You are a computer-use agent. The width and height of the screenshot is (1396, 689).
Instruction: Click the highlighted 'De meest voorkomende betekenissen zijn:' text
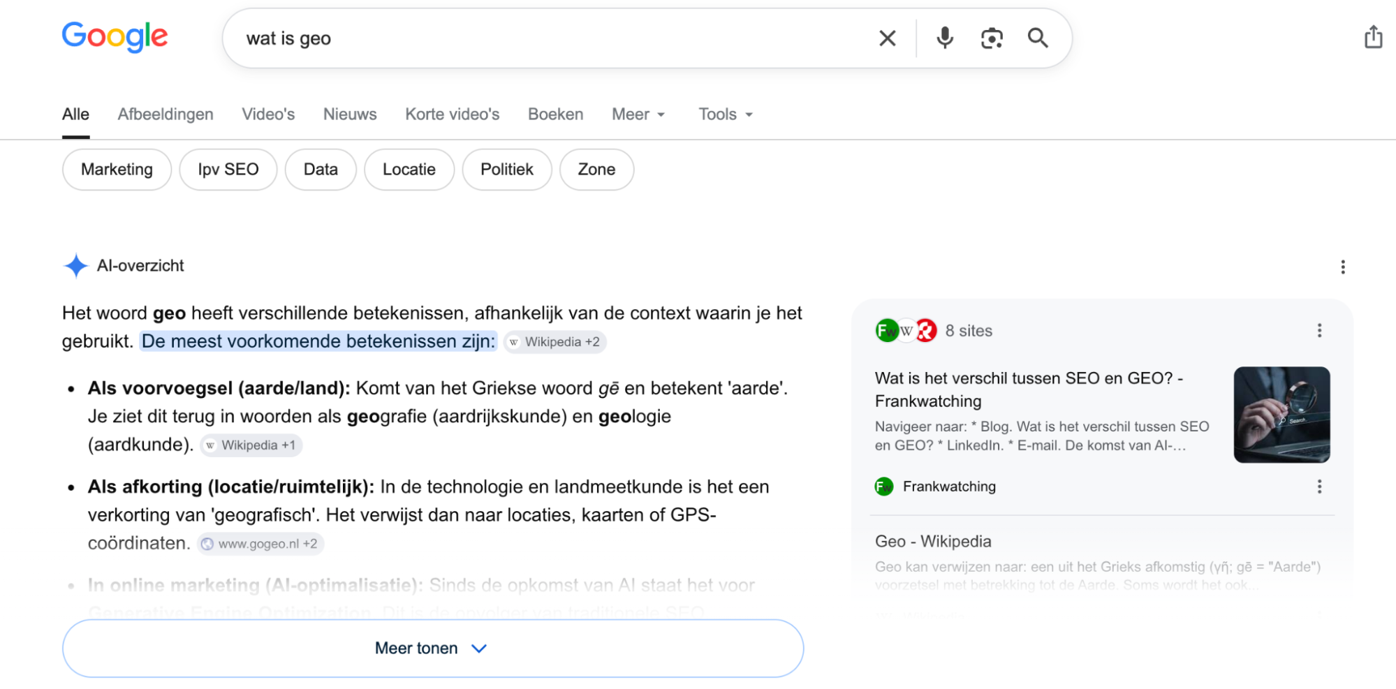[x=318, y=341]
